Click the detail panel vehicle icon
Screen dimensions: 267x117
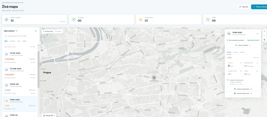click(229, 34)
